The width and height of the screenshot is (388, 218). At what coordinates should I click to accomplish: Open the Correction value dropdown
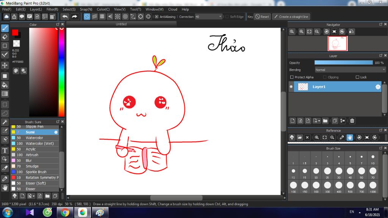[220, 17]
